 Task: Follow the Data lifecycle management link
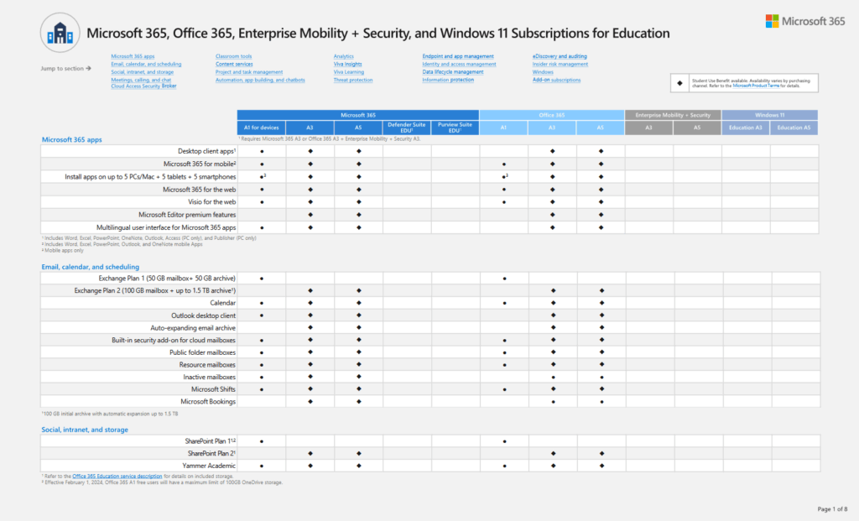(452, 72)
